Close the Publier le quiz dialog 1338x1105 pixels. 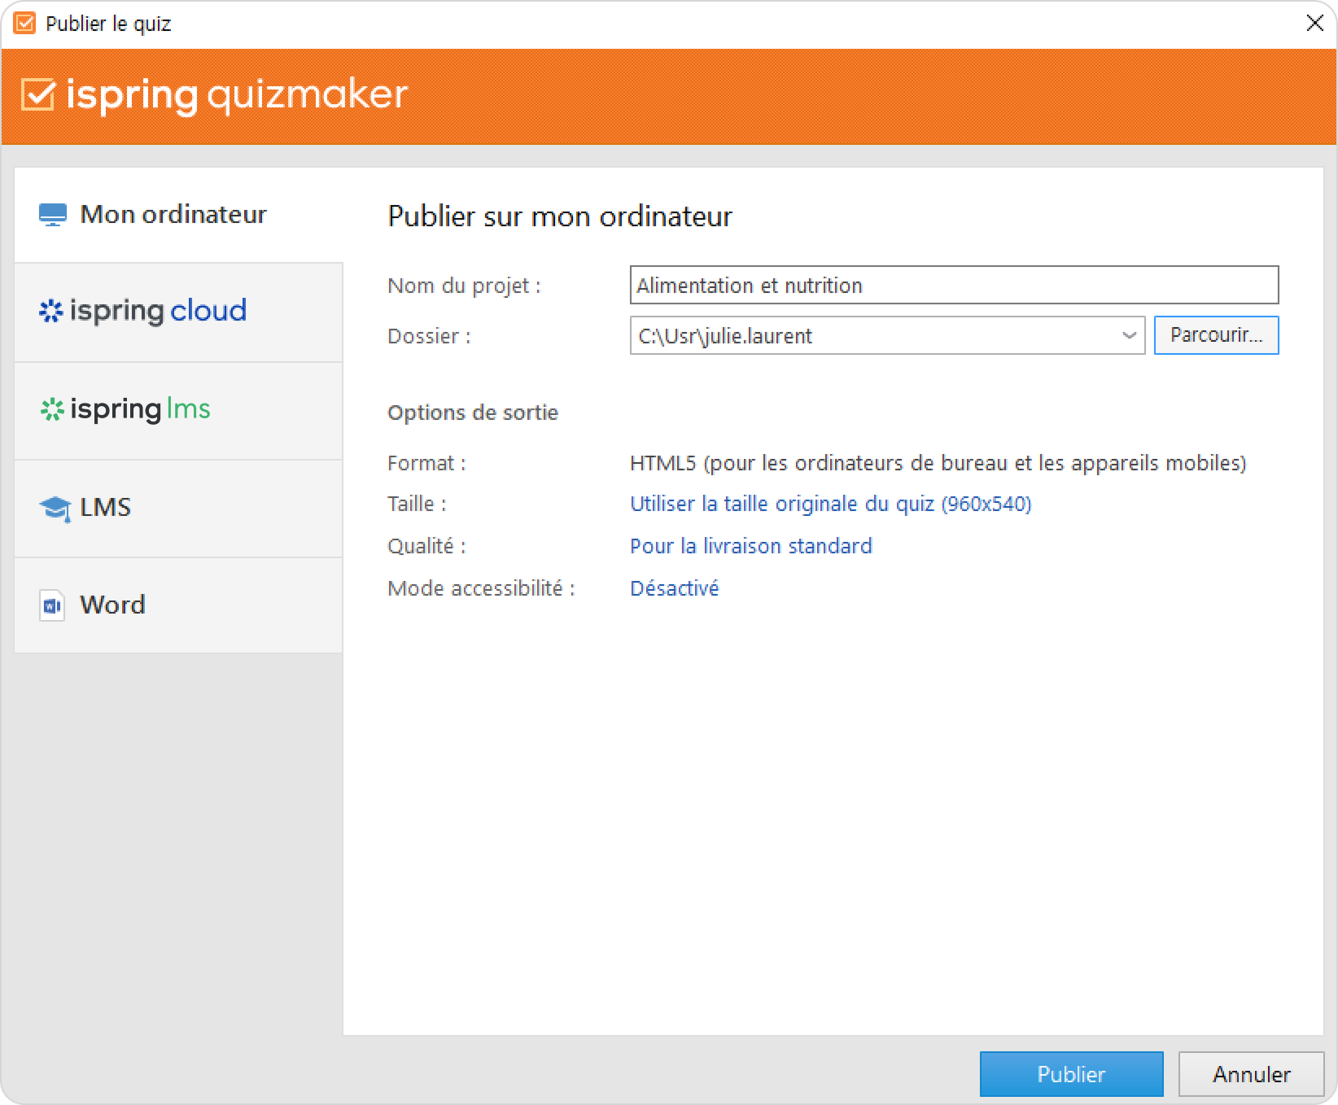click(x=1314, y=24)
